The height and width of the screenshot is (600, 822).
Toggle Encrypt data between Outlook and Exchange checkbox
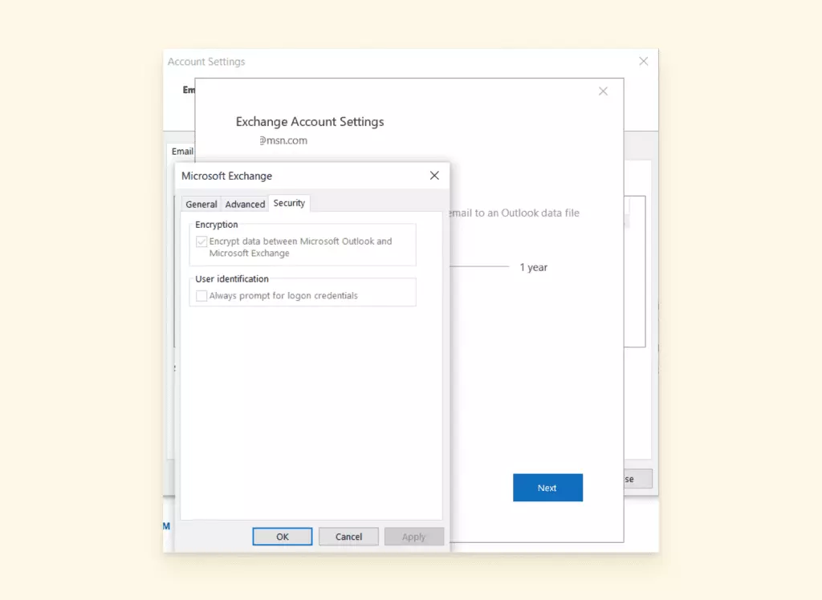[201, 241]
